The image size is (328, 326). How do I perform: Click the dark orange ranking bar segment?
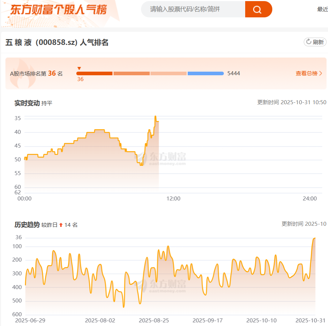[x=94, y=73]
